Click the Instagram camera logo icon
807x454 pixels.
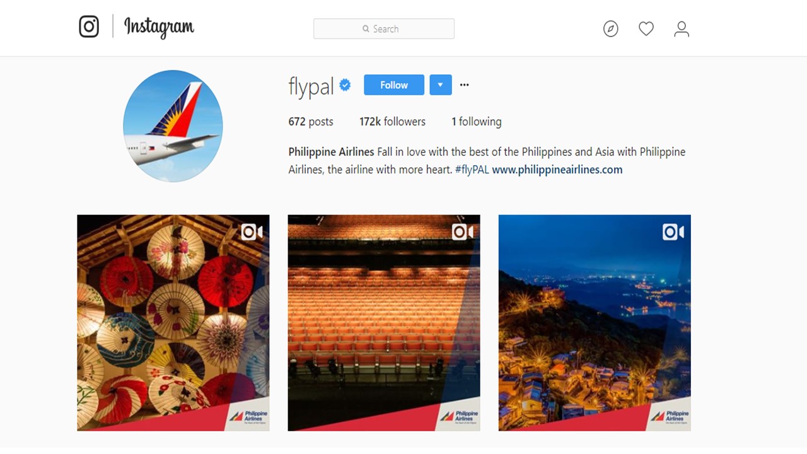(x=89, y=26)
